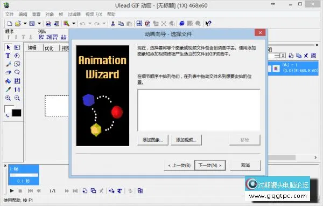The width and height of the screenshot is (323, 206).
Task: Click the 添加图象... button
Action: tap(153, 140)
